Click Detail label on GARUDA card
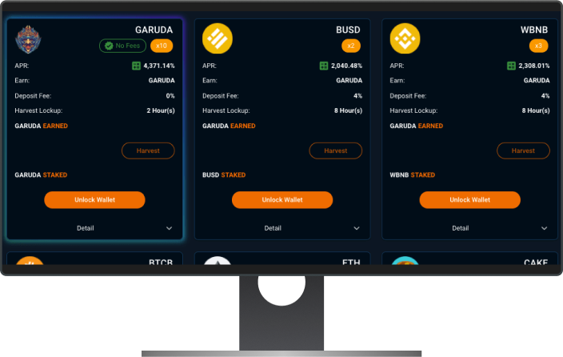Image resolution: width=563 pixels, height=357 pixels. (86, 228)
